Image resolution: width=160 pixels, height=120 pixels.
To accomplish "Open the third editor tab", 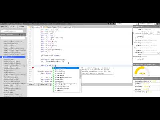I will [x=68, y=27].
